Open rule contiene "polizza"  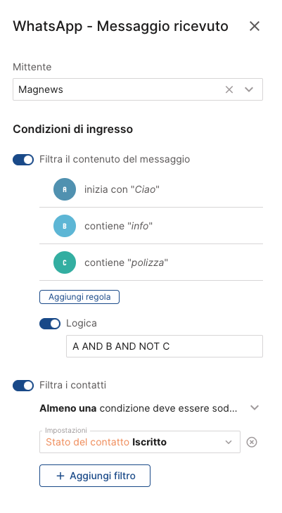tap(151, 262)
